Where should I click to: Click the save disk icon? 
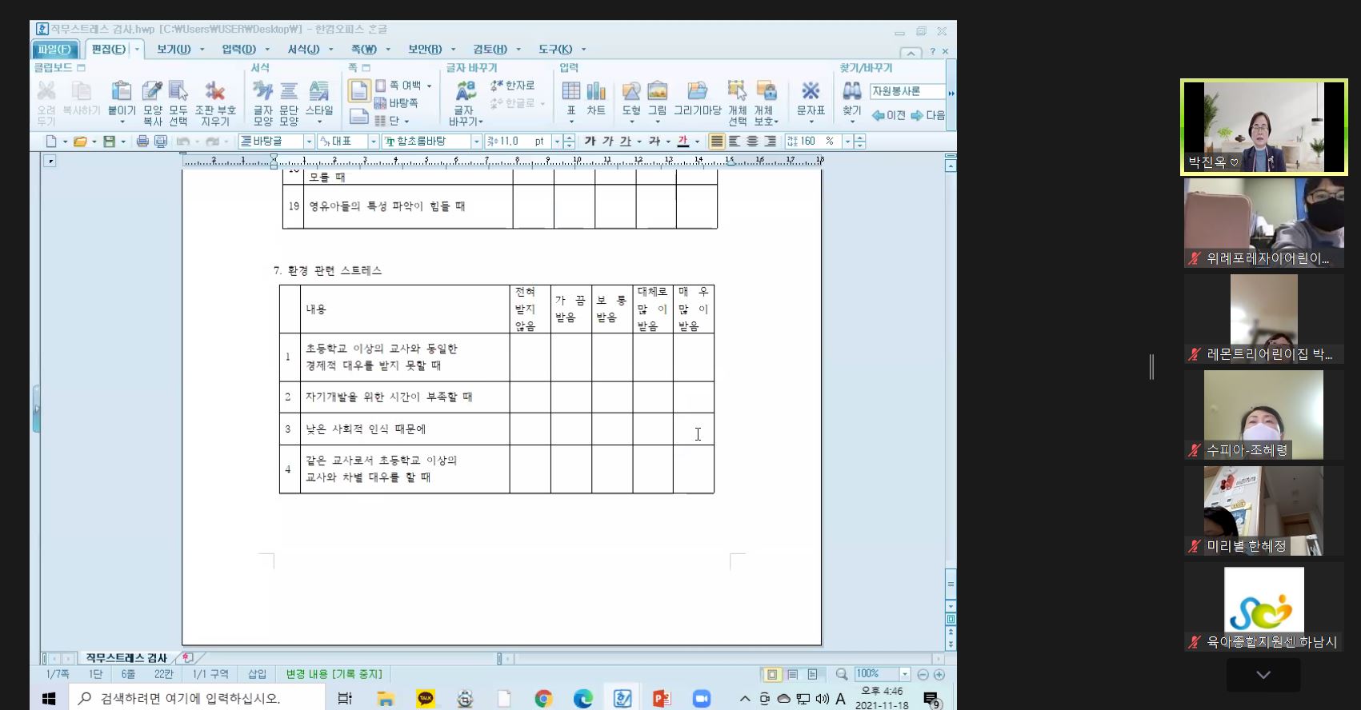coord(110,142)
